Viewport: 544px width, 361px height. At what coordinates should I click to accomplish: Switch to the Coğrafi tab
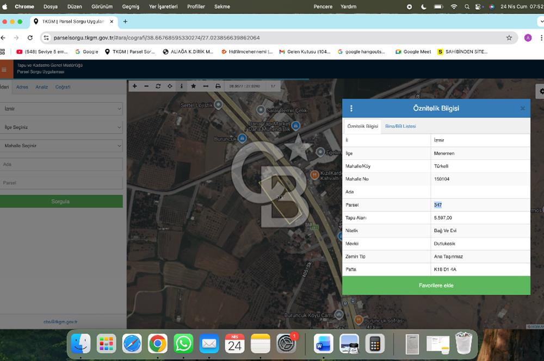tap(63, 87)
